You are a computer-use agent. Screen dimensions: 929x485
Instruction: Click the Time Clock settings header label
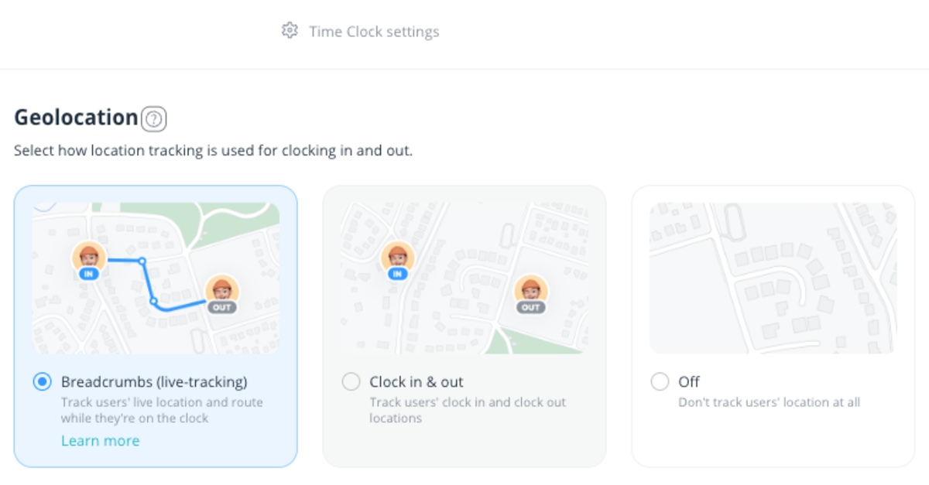374,31
